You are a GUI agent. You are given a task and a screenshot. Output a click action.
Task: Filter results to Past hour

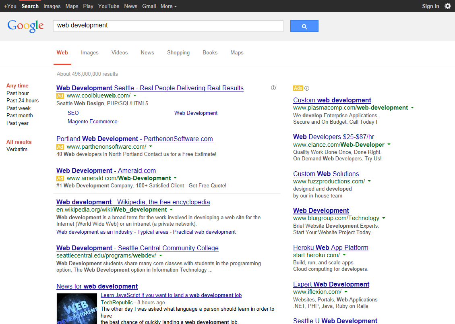click(x=18, y=93)
